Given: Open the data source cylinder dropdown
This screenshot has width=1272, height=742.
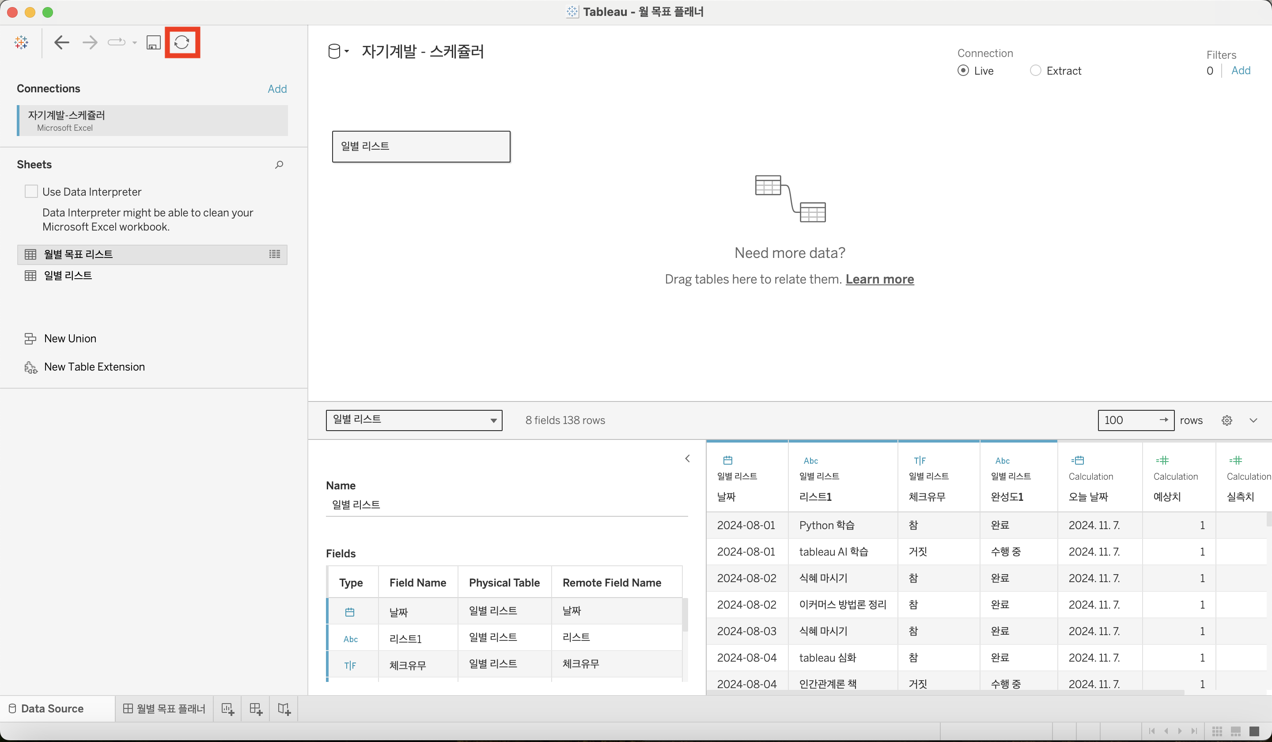Looking at the screenshot, I should pos(338,52).
